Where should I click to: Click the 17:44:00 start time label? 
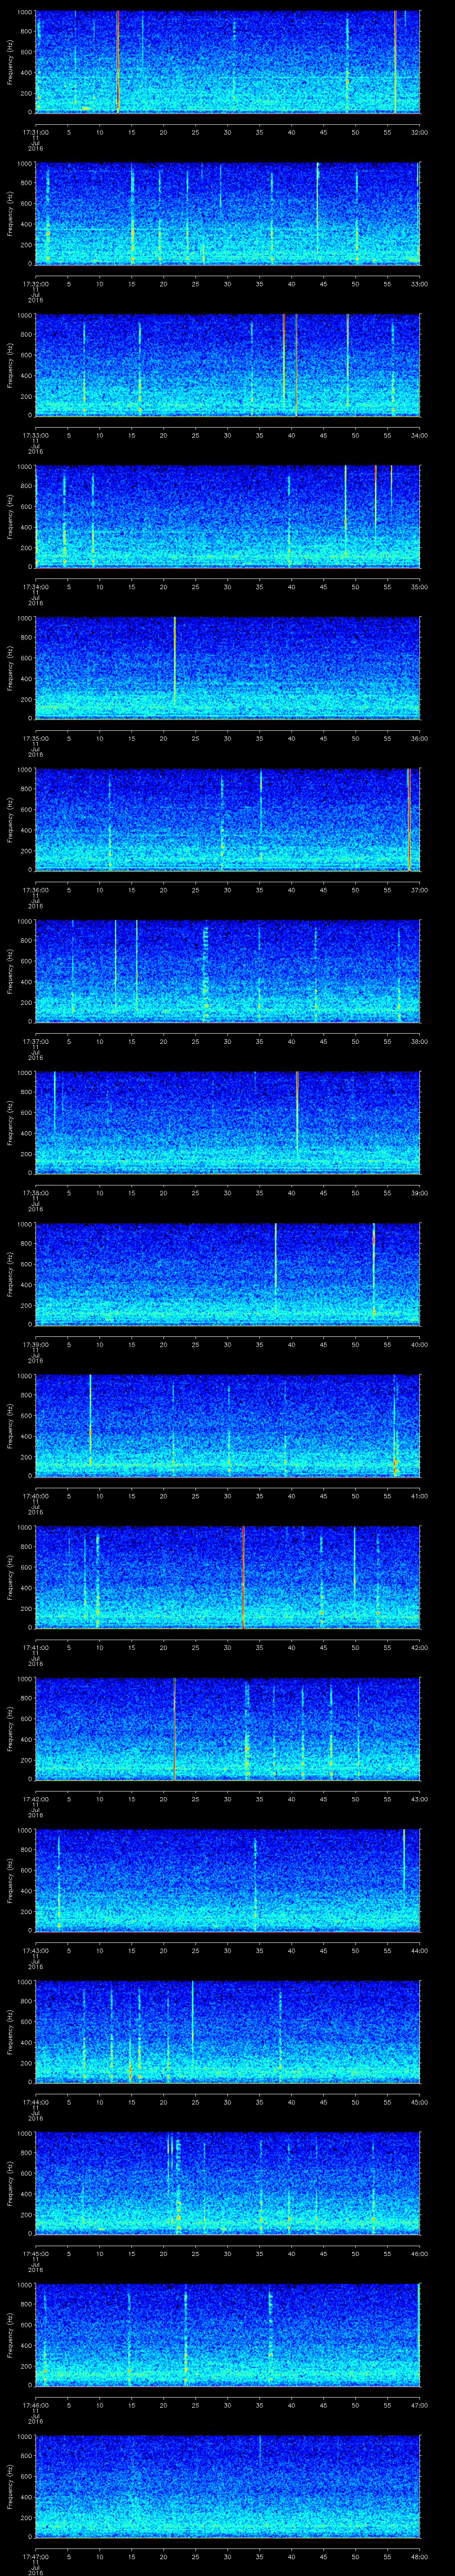(x=35, y=2102)
